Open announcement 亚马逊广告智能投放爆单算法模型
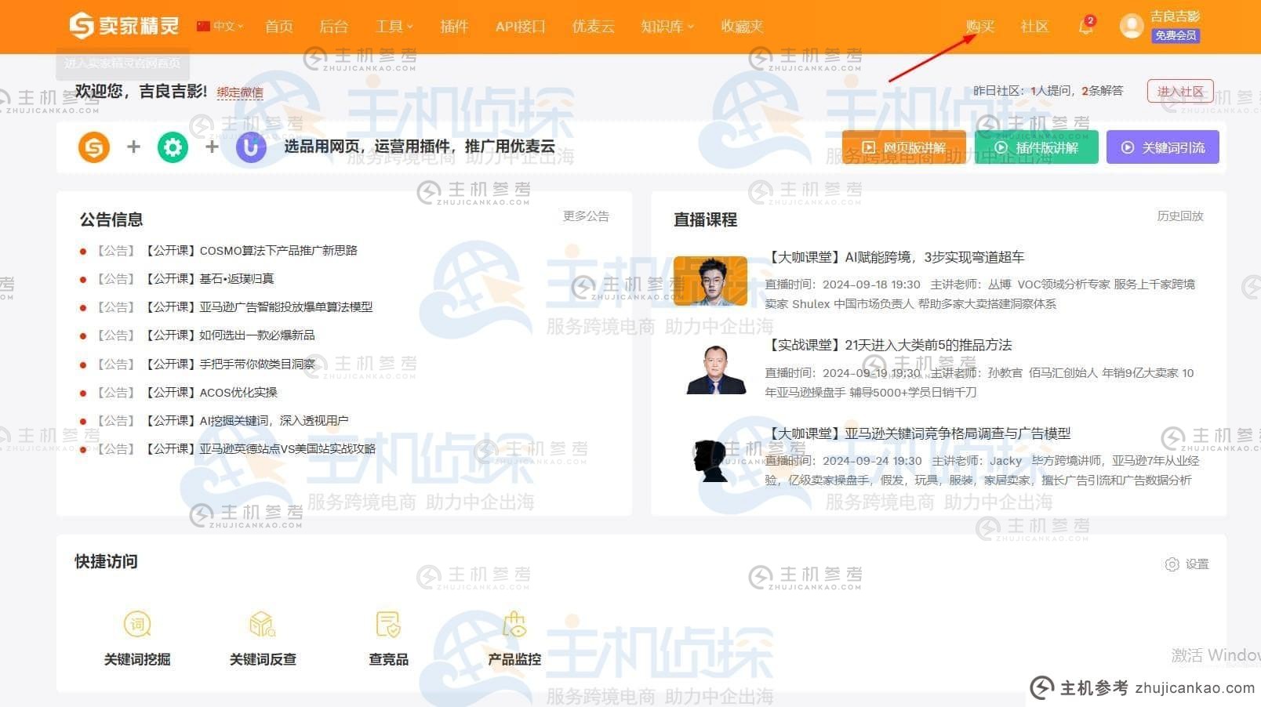The width and height of the screenshot is (1261, 707). pos(259,306)
